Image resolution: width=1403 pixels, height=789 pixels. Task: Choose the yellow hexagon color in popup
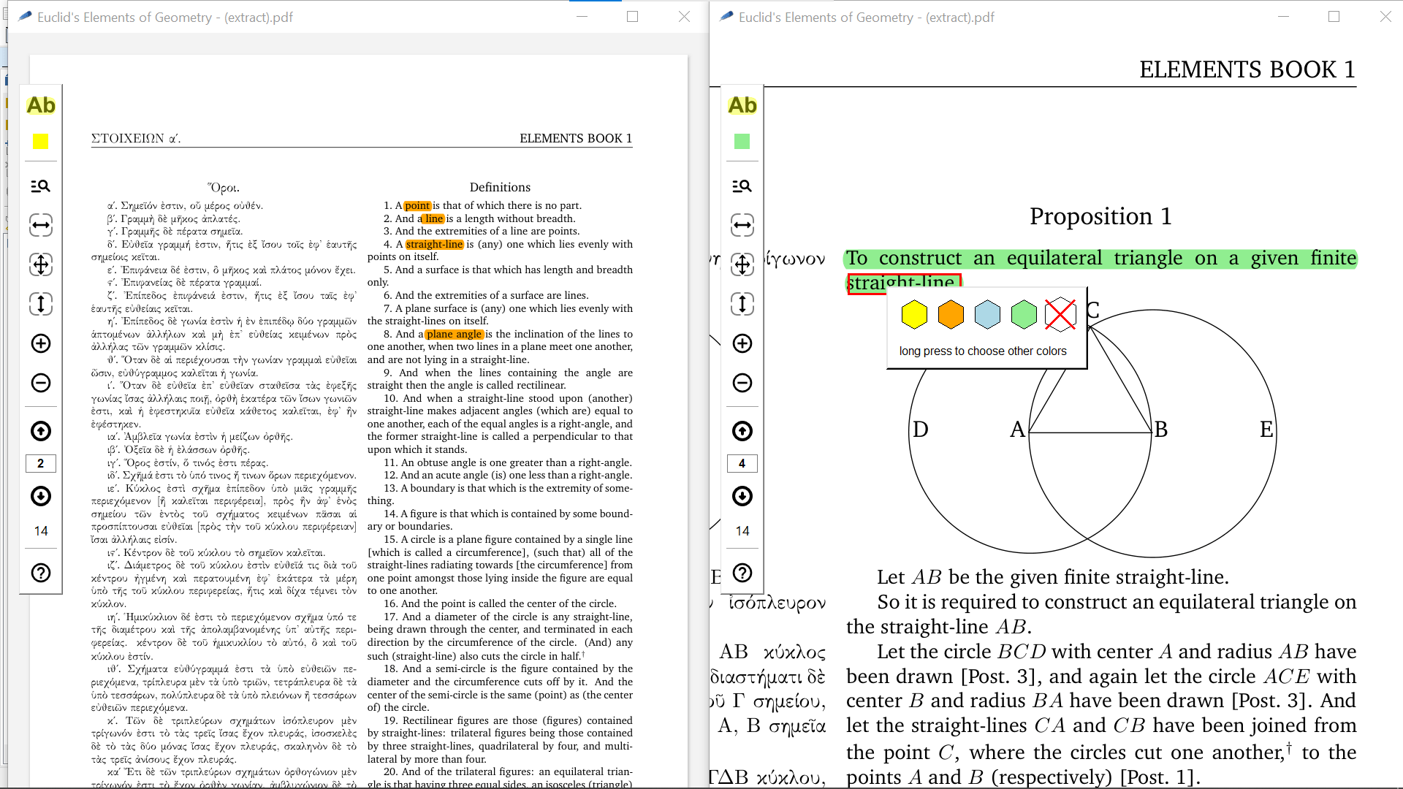pos(914,315)
